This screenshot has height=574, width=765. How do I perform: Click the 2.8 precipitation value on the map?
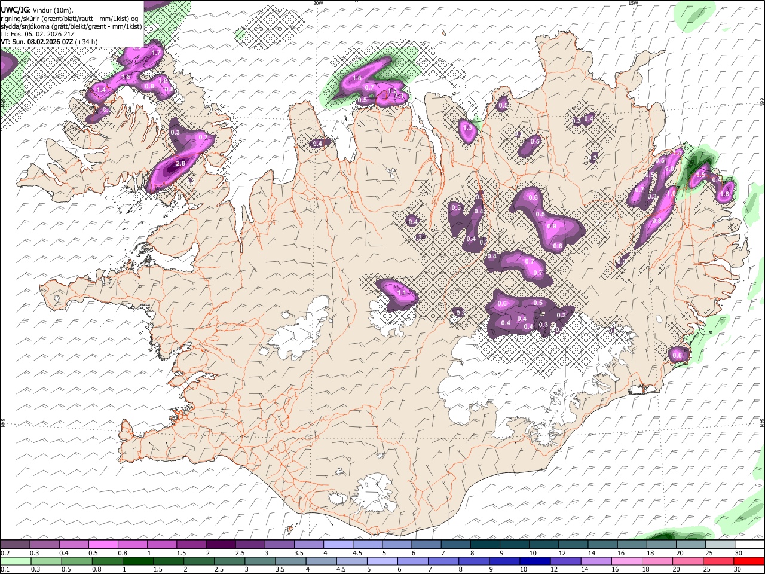coord(181,163)
